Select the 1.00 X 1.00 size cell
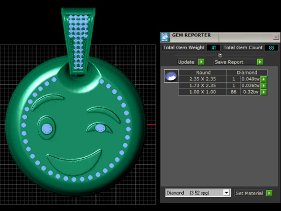 pyautogui.click(x=203, y=92)
